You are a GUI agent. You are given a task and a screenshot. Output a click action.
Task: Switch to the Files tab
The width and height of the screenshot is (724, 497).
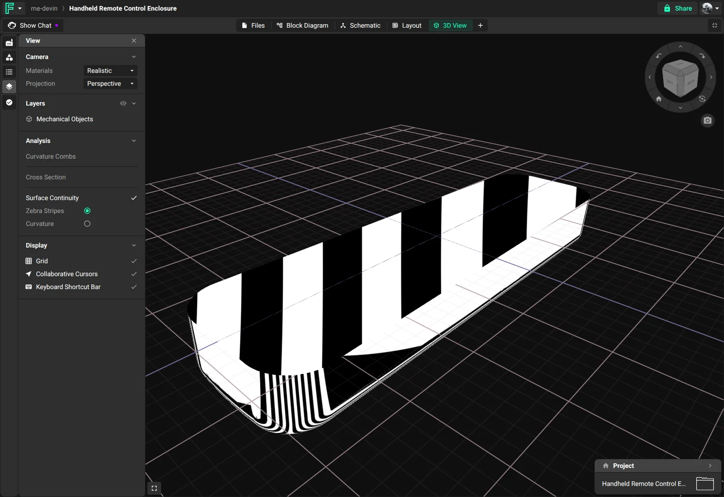[253, 25]
